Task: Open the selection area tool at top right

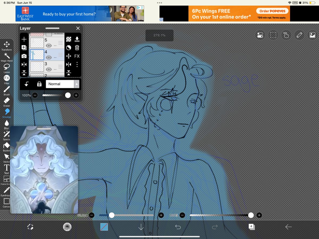Action: pyautogui.click(x=273, y=35)
